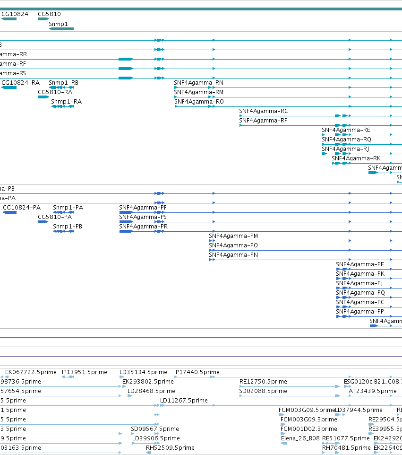Viewport: 402px width, 455px height.
Task: Select the SNF4Agamma-RJ transcript label
Action: 345,149
